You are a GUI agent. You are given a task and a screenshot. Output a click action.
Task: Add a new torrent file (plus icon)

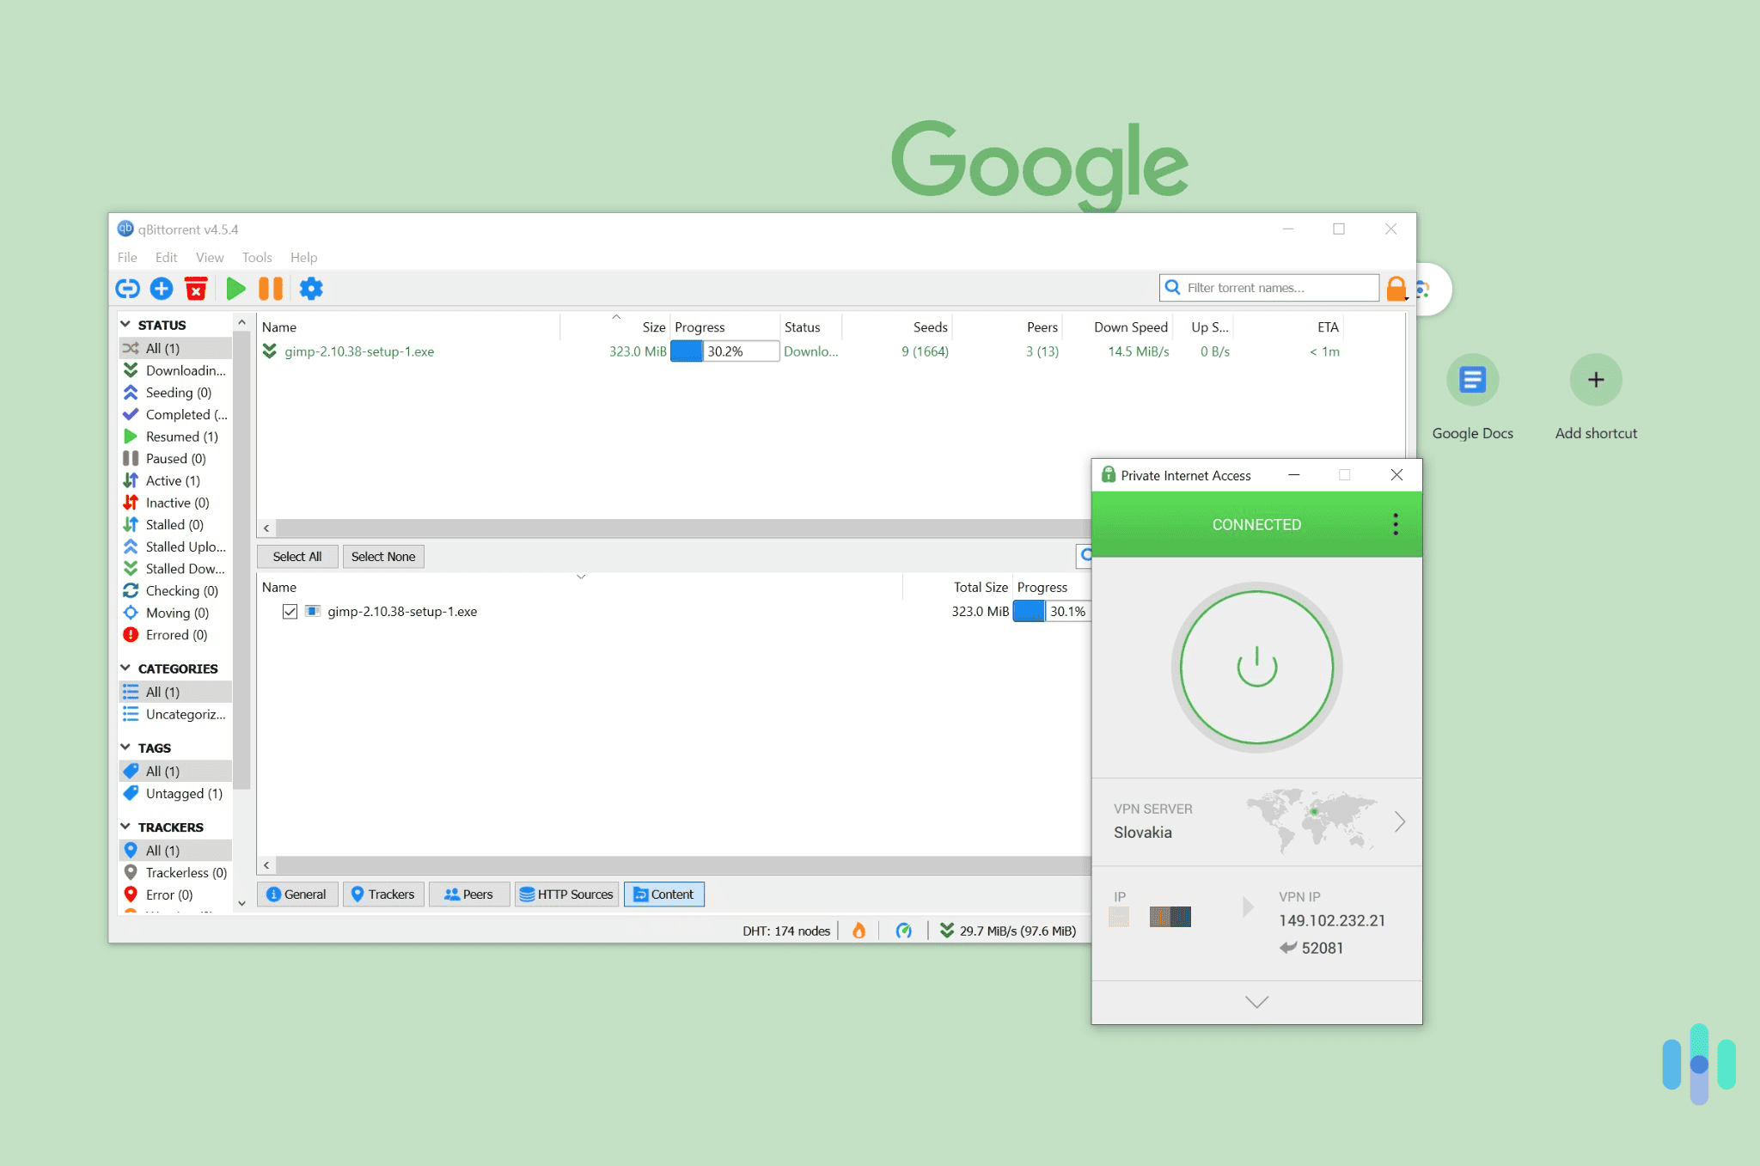(x=162, y=288)
